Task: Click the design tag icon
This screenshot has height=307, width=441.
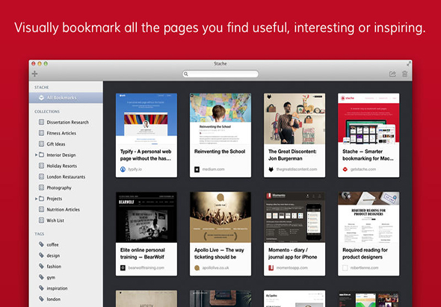Action: (41, 255)
